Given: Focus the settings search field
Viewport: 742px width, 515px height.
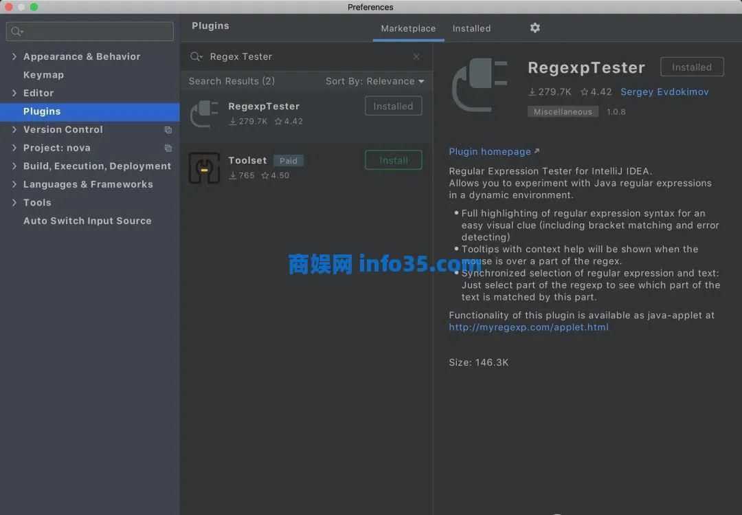Looking at the screenshot, I should [90, 31].
